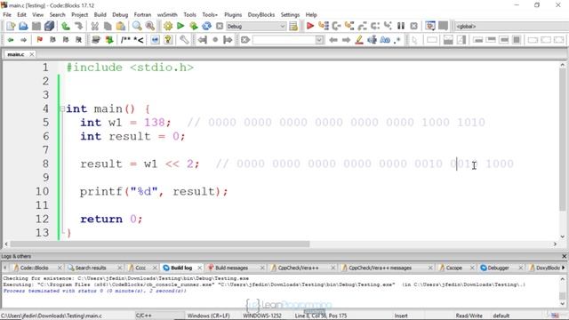
Task: Save all files using the Save All icon
Action: [50, 26]
